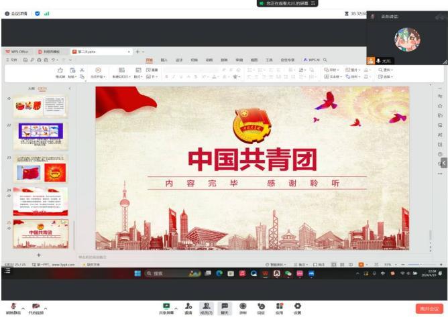
Task: Open the apps icon in meeting toolbar
Action: tap(280, 308)
